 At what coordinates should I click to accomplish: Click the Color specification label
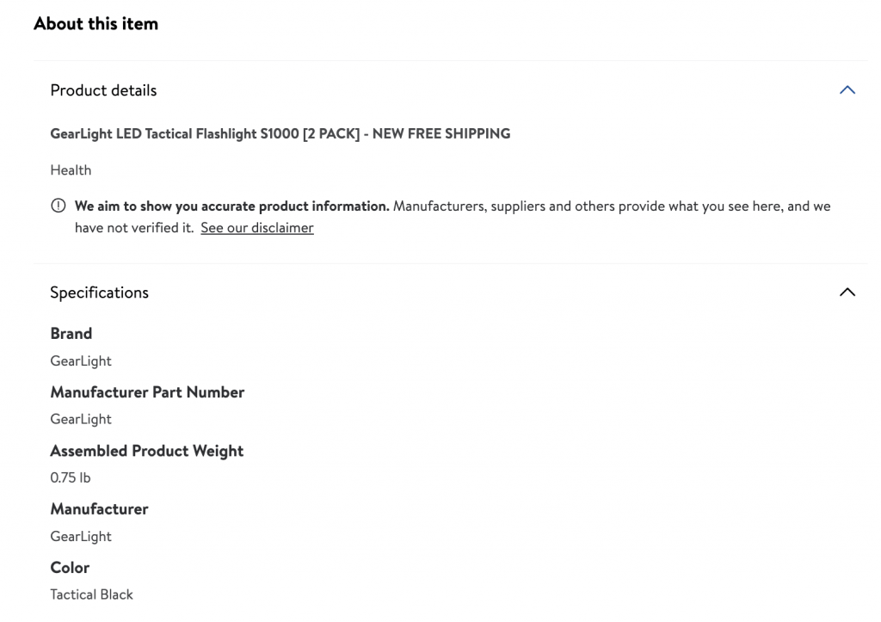click(70, 568)
